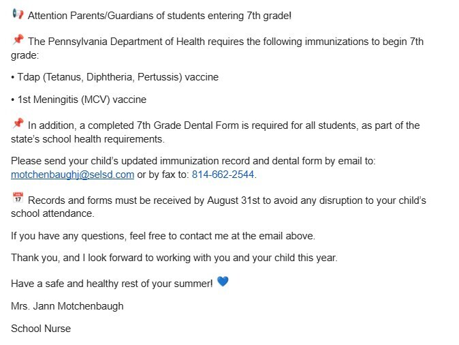Click the Tdap vaccine bullet line
Viewport: 459px width, 345px height.
(114, 77)
